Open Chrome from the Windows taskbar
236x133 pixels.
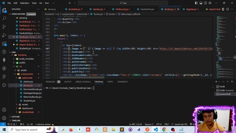coord(164,130)
